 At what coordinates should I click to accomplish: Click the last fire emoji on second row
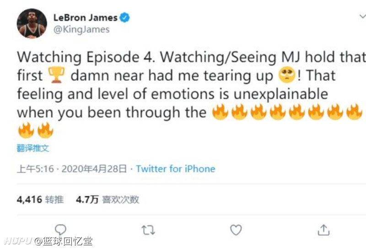[45, 130]
